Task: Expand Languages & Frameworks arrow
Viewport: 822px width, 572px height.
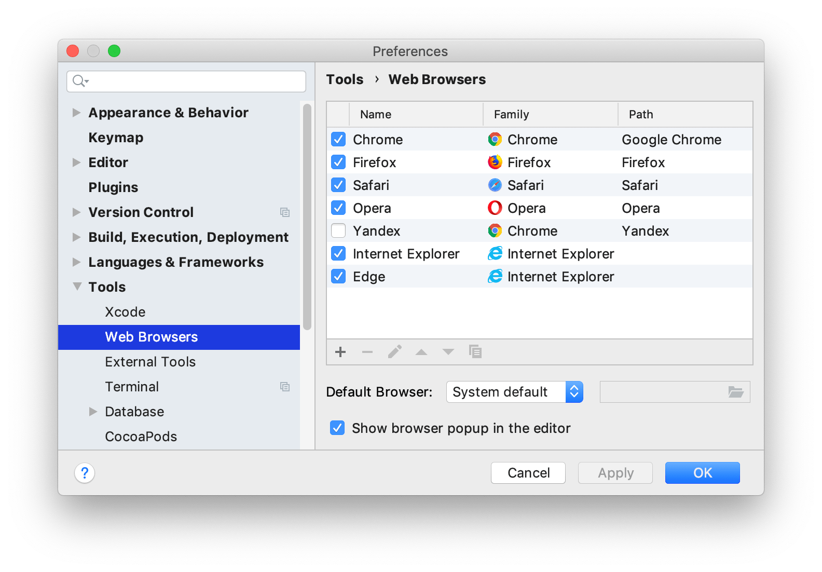Action: click(77, 262)
